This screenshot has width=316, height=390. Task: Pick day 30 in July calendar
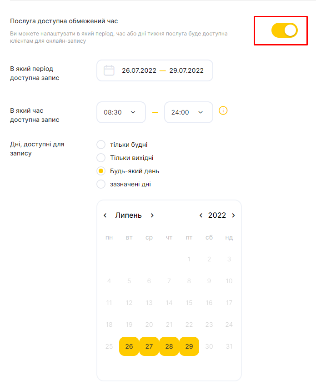(209, 346)
